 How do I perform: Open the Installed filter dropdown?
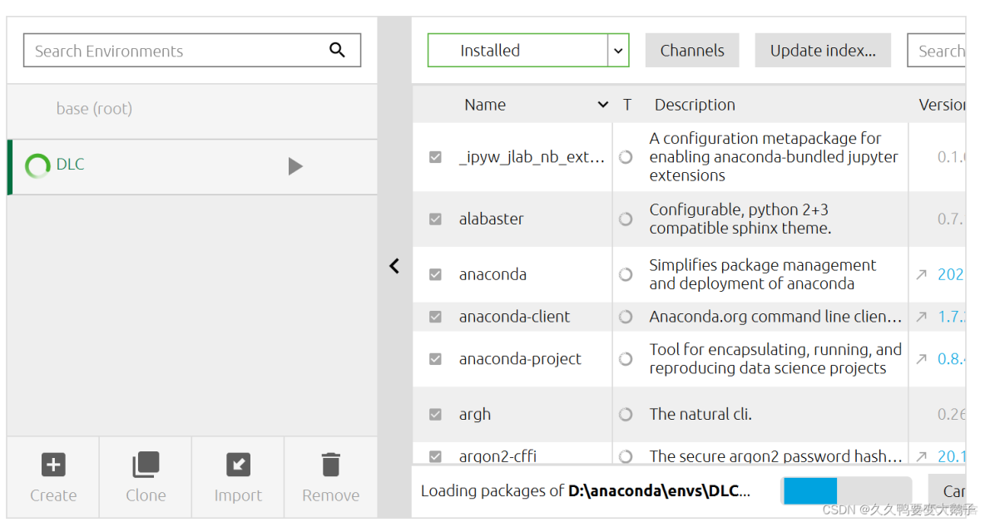(617, 51)
